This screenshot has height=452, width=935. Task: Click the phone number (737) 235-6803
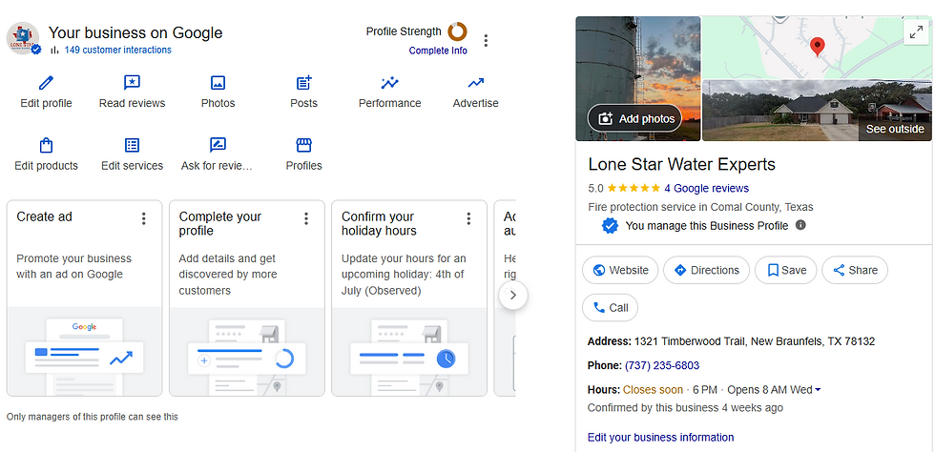662,365
